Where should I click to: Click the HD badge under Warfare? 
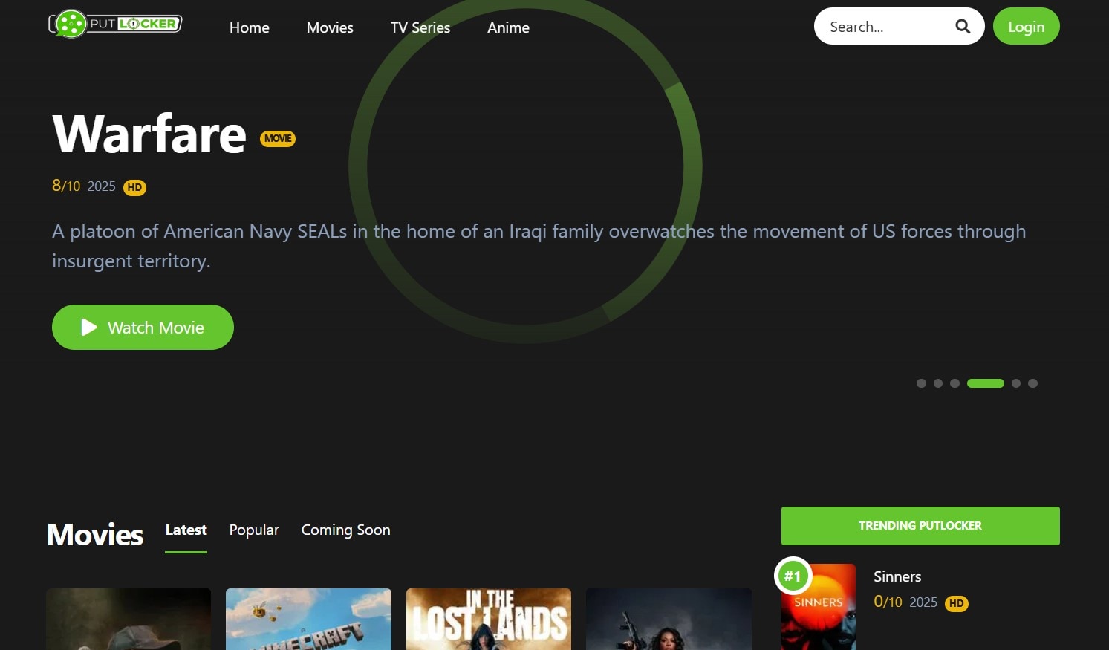click(x=134, y=187)
